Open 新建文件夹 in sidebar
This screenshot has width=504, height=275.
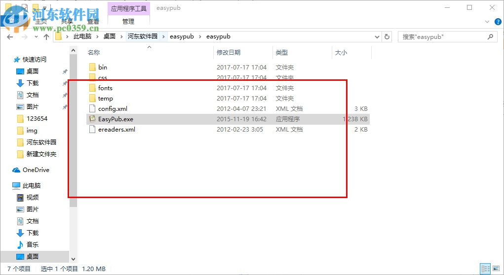point(41,154)
